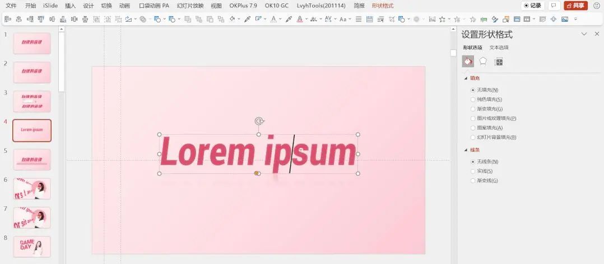
Task: Select 渐变线(G) gradient line option
Action: (x=484, y=181)
